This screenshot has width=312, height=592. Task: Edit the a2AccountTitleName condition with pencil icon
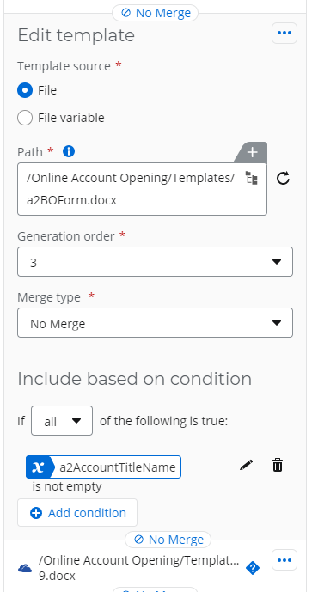tap(247, 466)
